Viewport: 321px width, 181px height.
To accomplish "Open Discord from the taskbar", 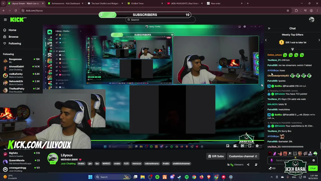I will 172,177.
